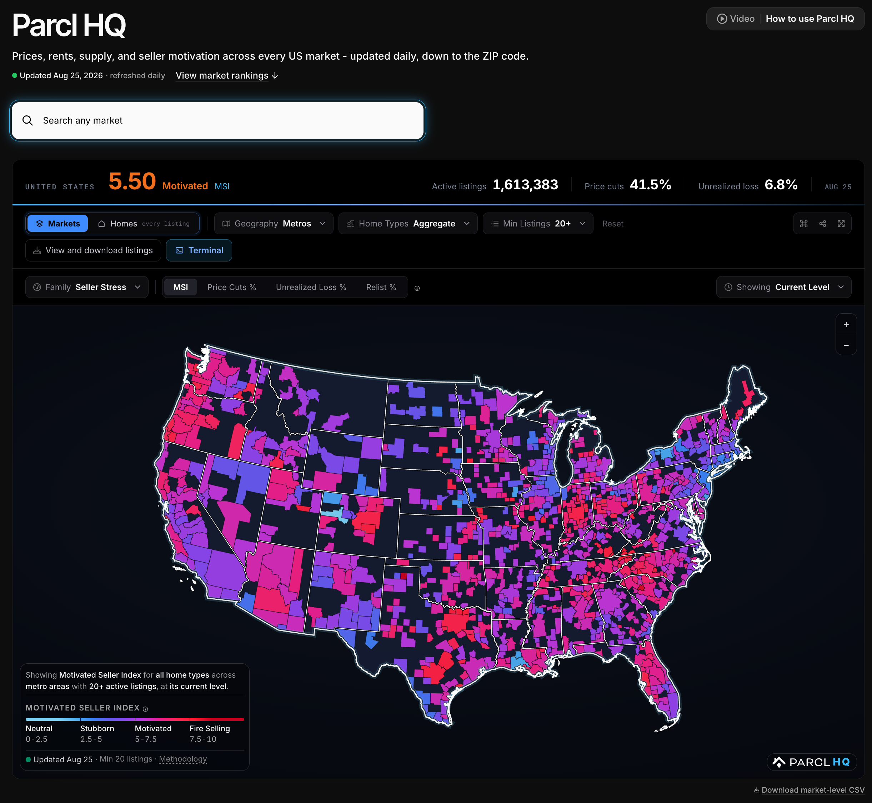Click the 6.8% unrealized loss value
Viewport: 872px width, 803px height.
781,185
